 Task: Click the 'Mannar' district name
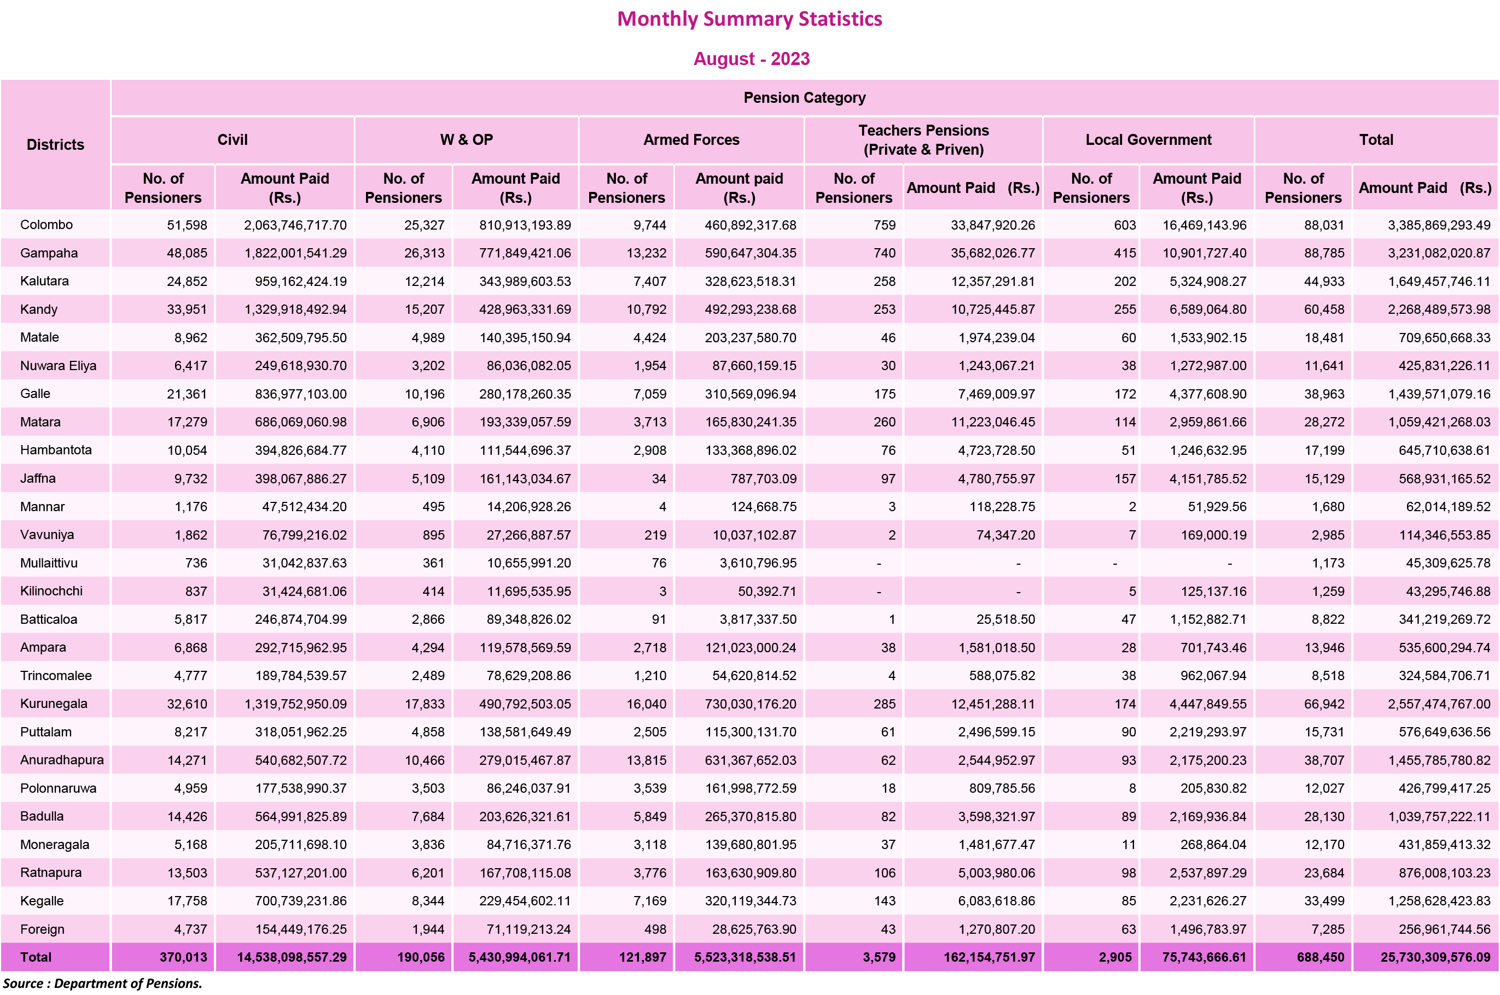click(43, 506)
